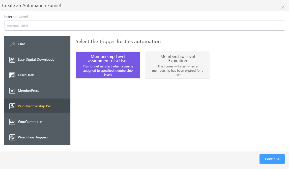Click the Continue button
289x169 pixels.
(x=272, y=159)
